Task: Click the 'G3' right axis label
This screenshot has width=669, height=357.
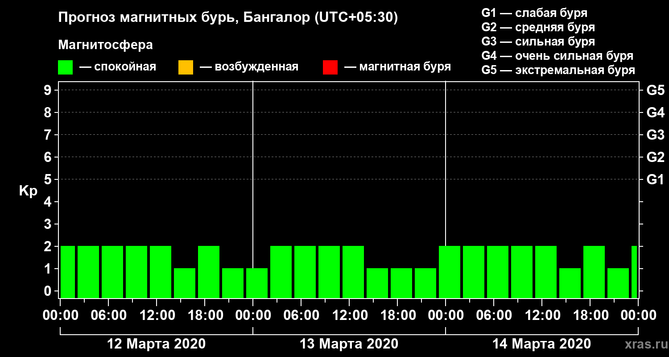Action: coord(655,135)
